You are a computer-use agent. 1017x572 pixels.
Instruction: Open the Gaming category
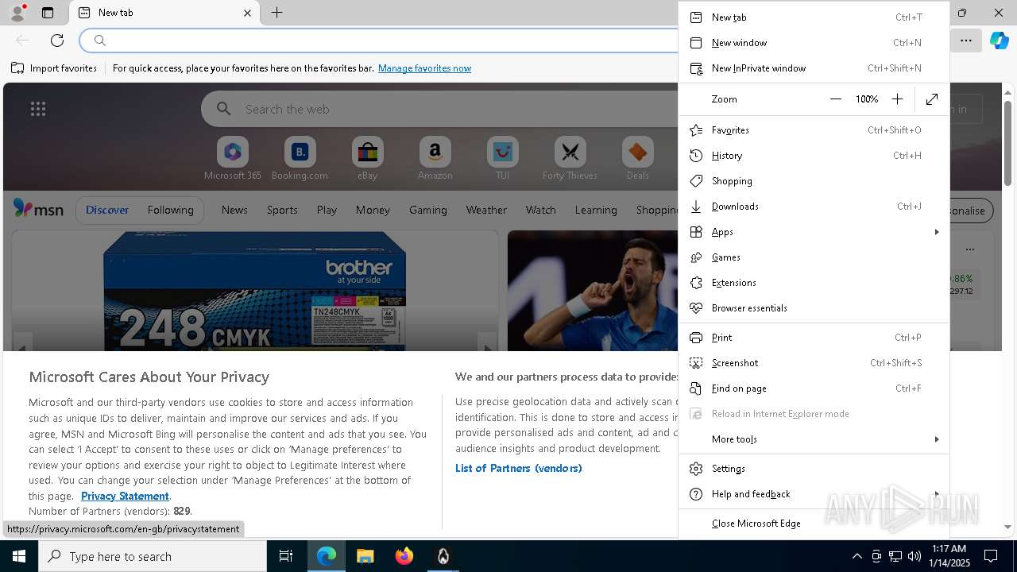coord(427,210)
